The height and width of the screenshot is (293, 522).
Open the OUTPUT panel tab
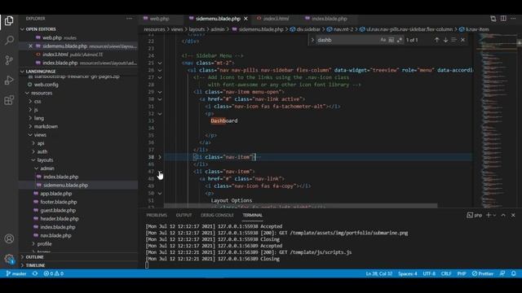[184, 215]
